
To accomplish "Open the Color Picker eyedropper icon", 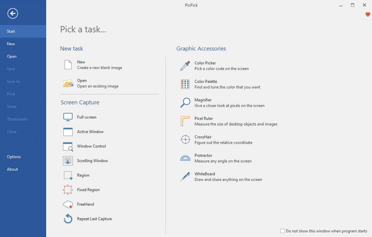I will (x=185, y=66).
